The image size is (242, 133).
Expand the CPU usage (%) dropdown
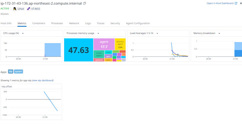point(23,33)
